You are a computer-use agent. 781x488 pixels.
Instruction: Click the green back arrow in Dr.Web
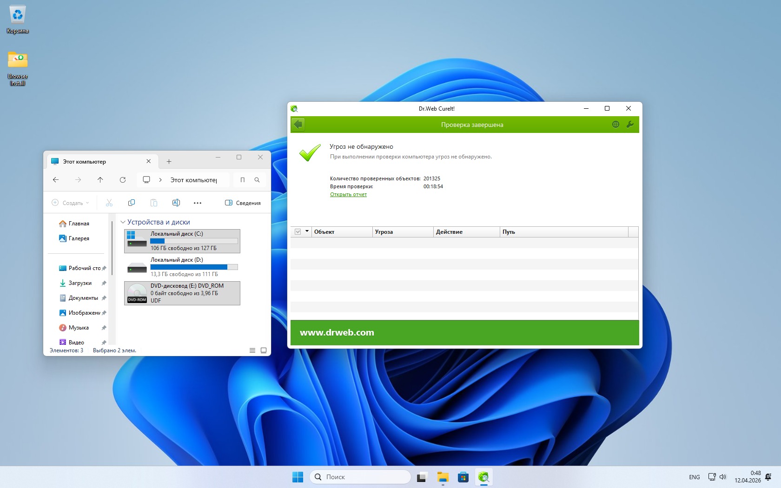click(x=298, y=125)
